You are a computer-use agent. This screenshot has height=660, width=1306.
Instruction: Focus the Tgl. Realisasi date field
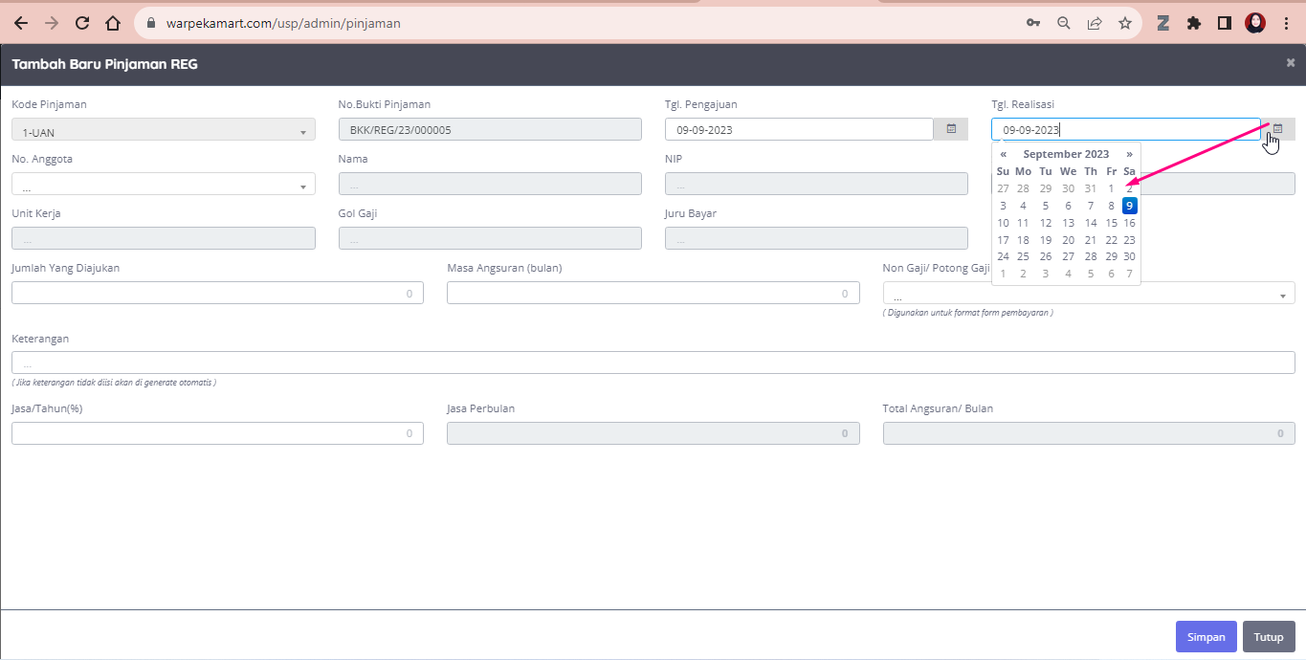click(1126, 129)
